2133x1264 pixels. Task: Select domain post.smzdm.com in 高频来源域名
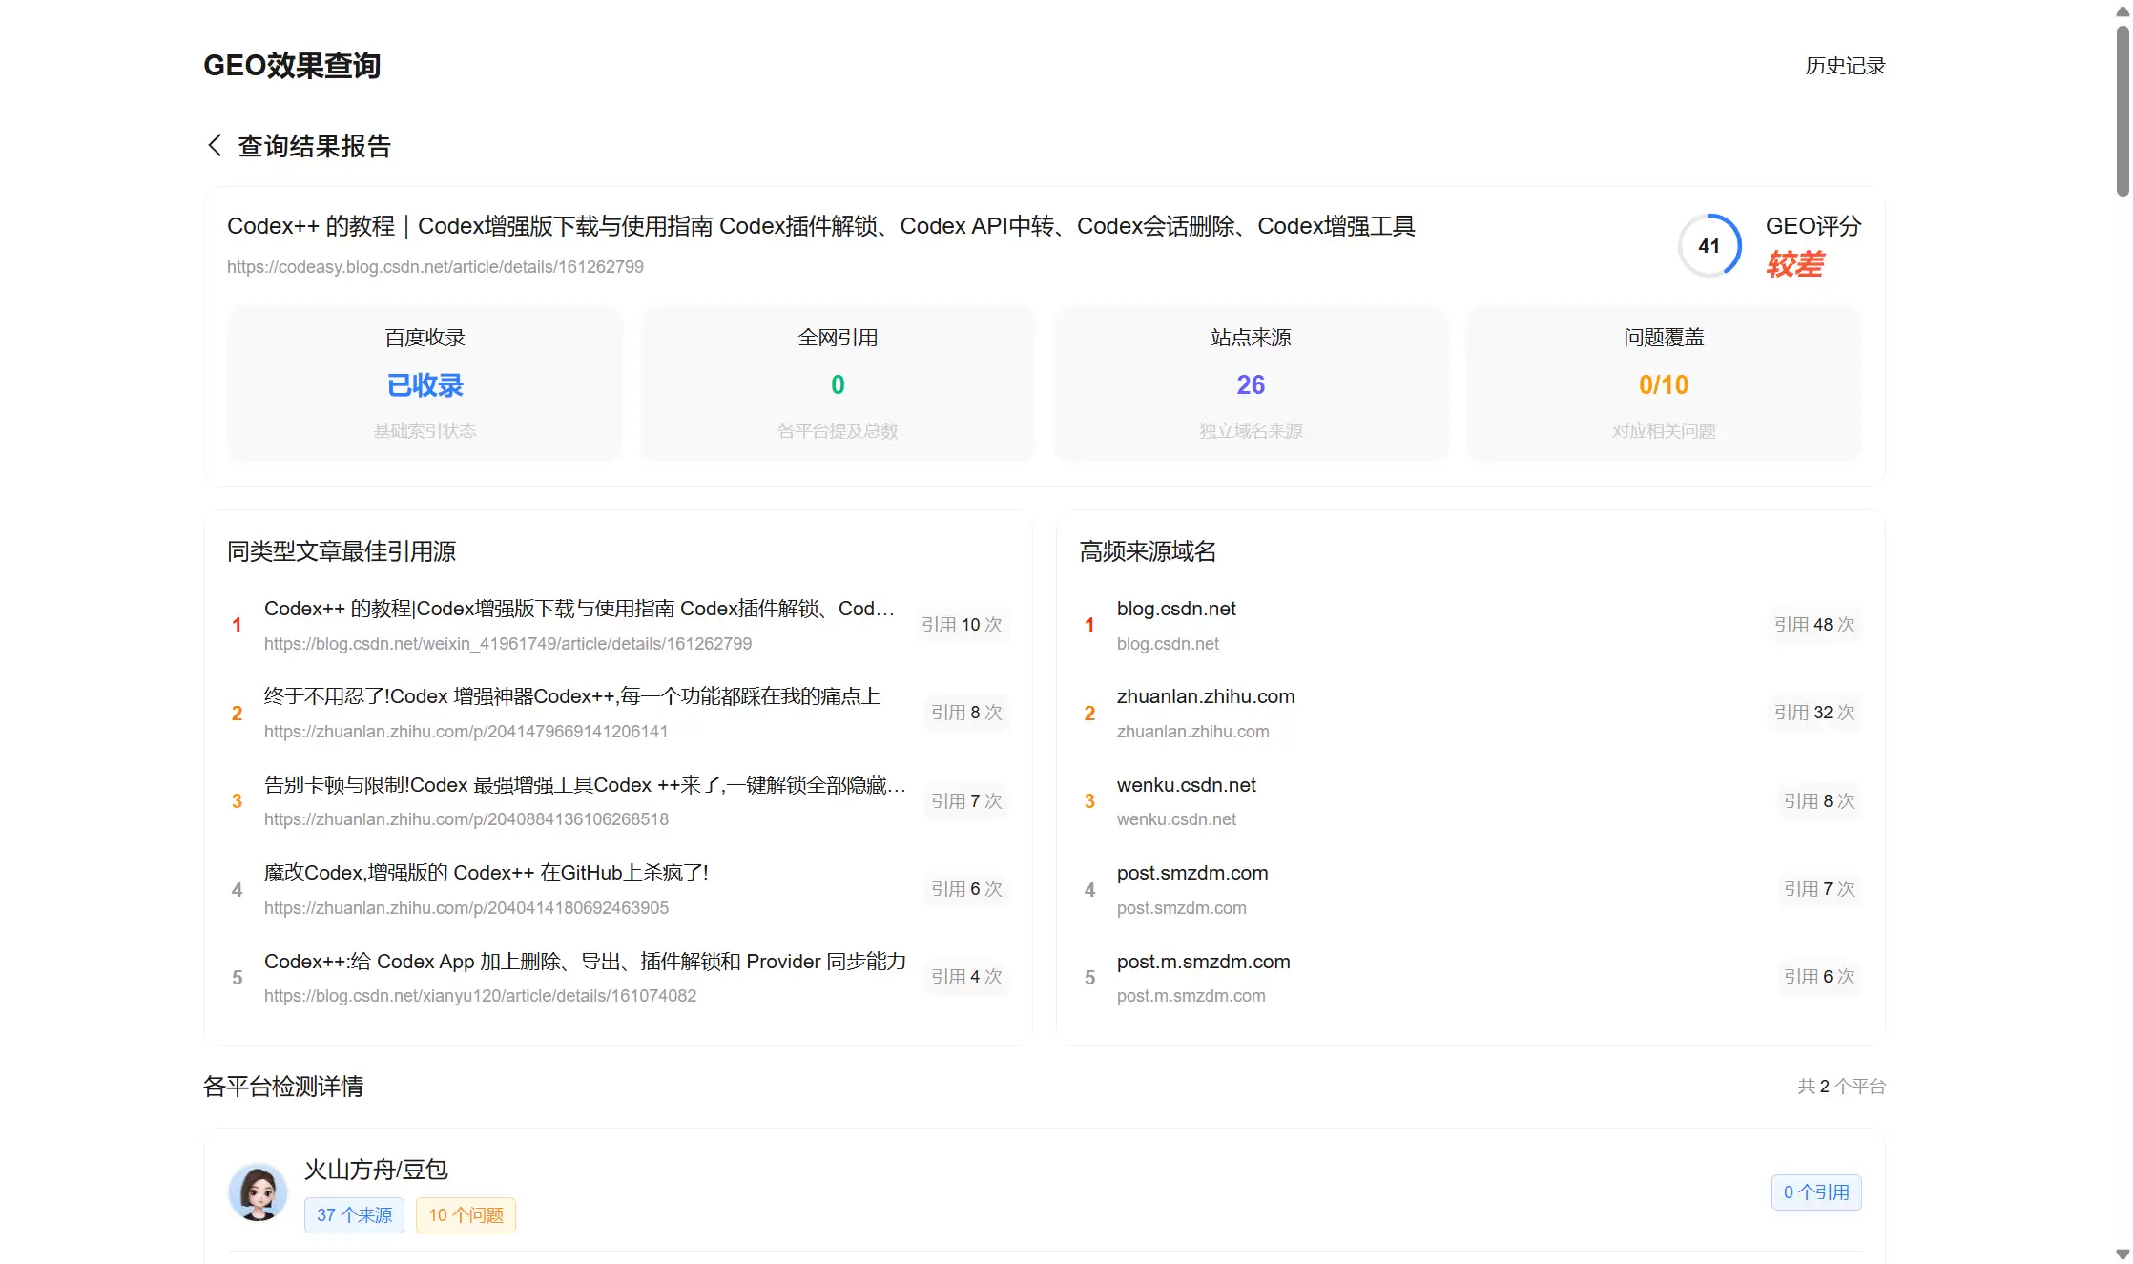(x=1192, y=873)
